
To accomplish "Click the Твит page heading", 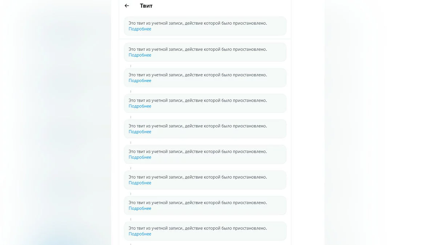I will [146, 6].
